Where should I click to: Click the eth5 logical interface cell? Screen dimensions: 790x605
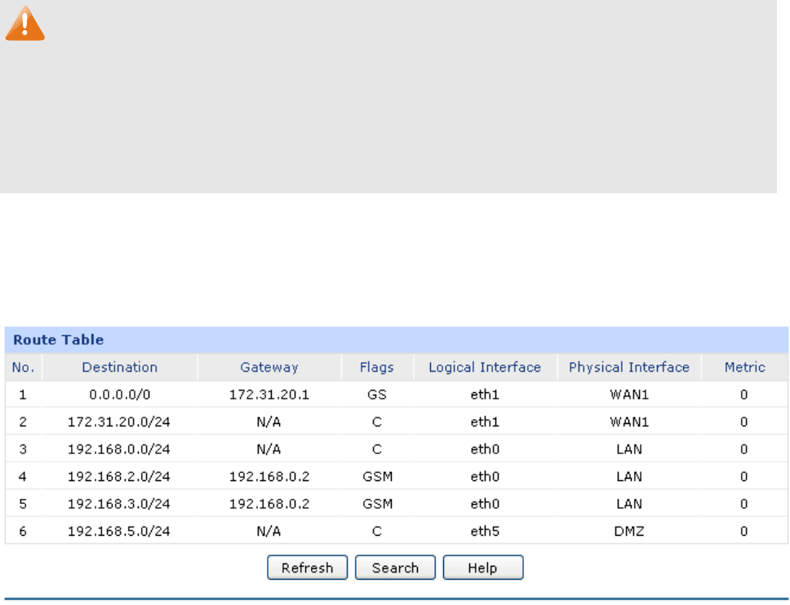(x=485, y=531)
